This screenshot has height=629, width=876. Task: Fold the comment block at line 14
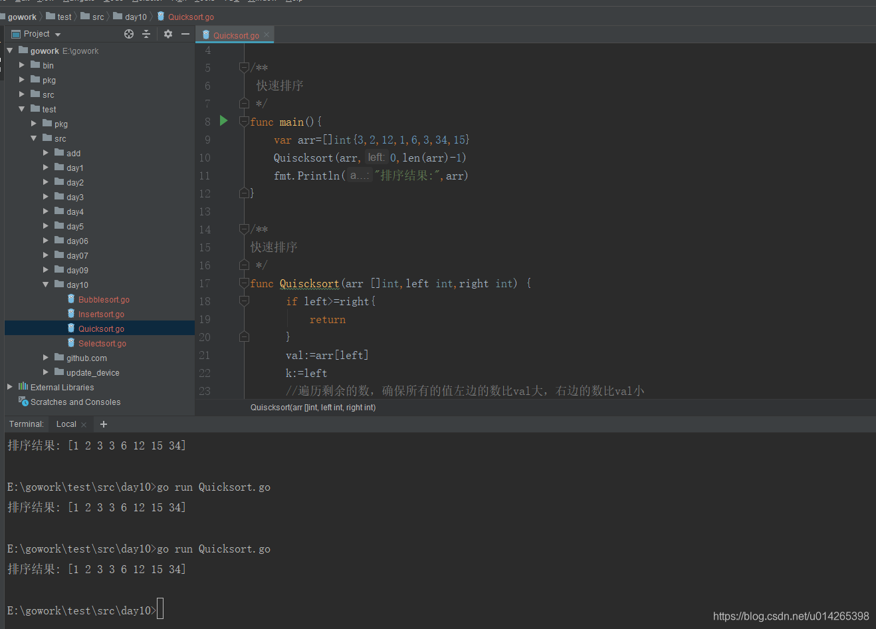click(x=244, y=229)
